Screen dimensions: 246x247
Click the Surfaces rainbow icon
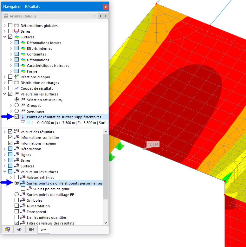[x=16, y=37]
